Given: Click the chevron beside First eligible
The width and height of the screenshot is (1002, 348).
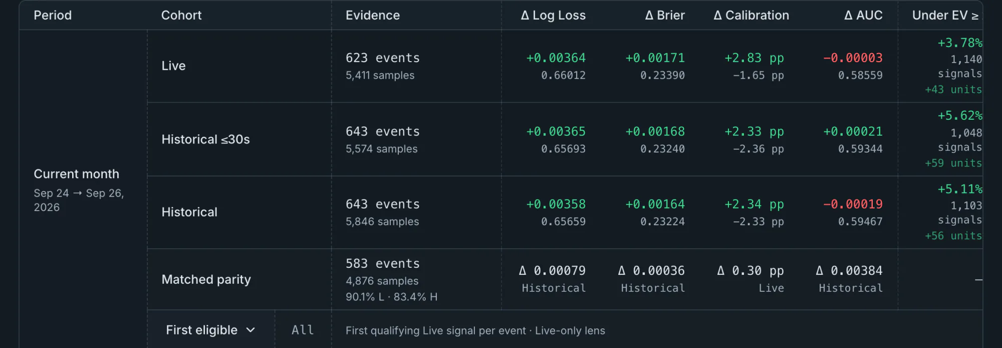Looking at the screenshot, I should pos(250,330).
